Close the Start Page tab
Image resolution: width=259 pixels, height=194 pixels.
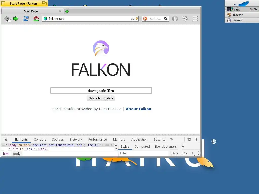[60, 11]
